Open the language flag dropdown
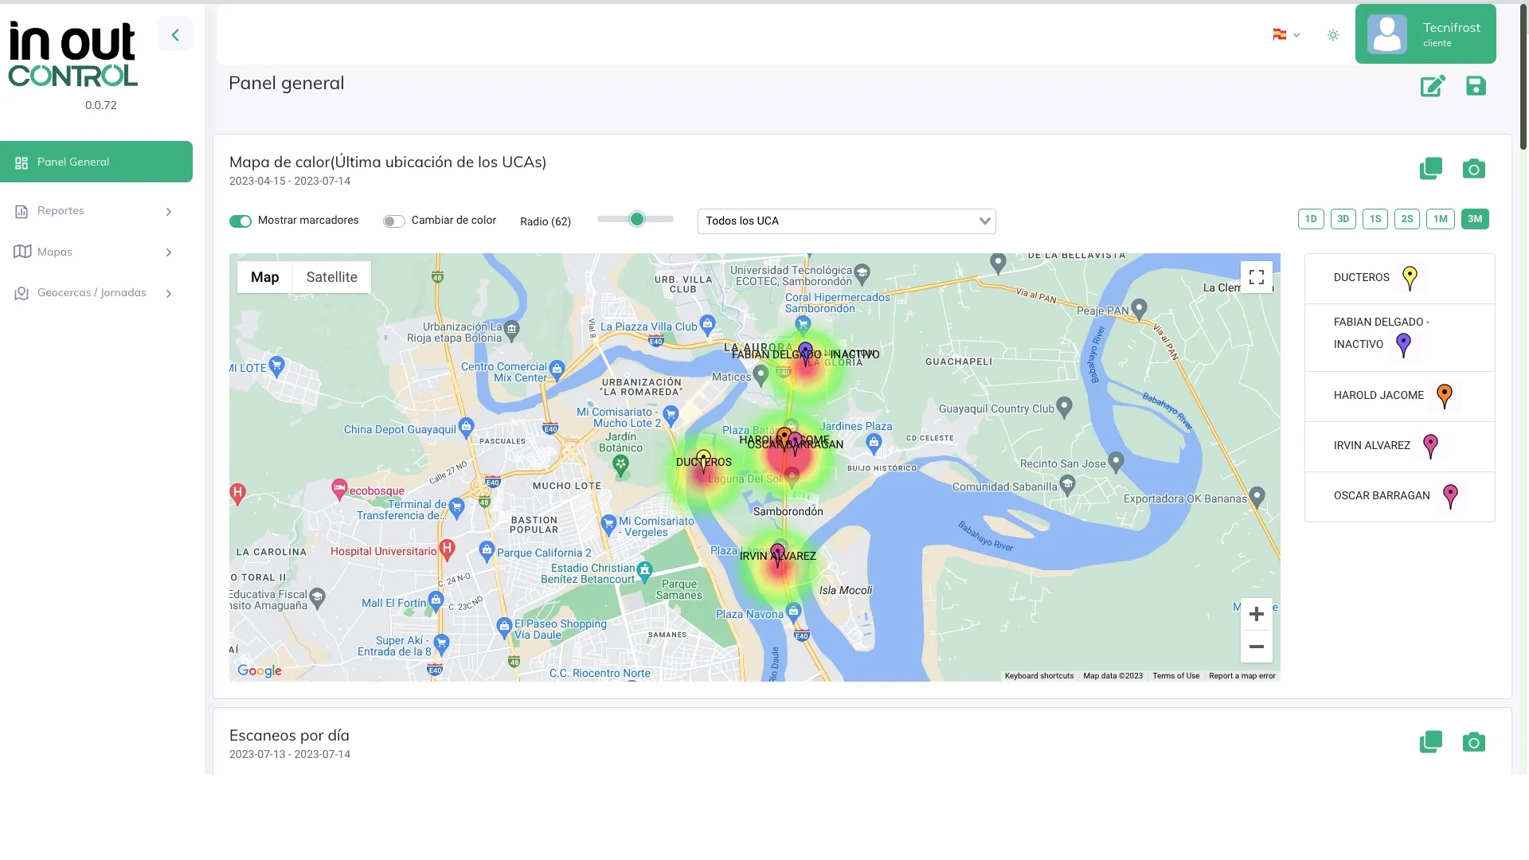This screenshot has height=860, width=1529. [1286, 35]
